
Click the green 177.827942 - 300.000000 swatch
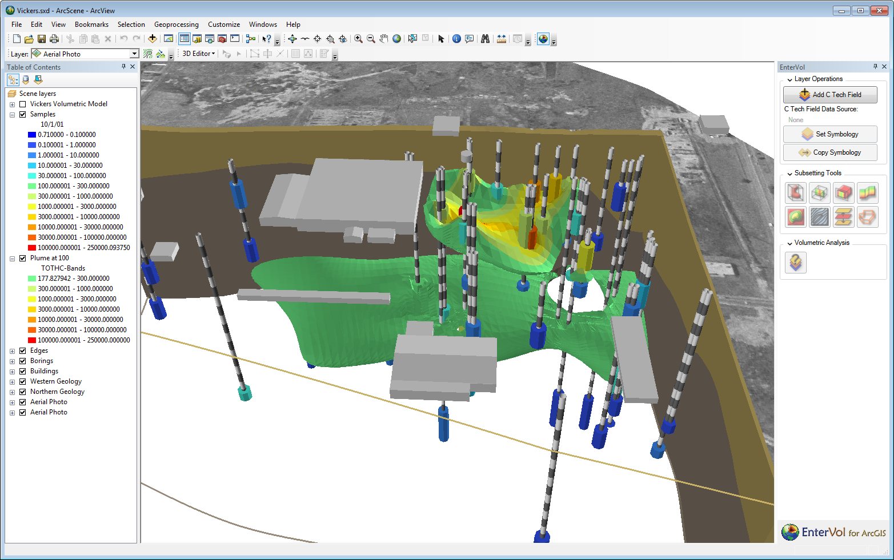(x=32, y=279)
